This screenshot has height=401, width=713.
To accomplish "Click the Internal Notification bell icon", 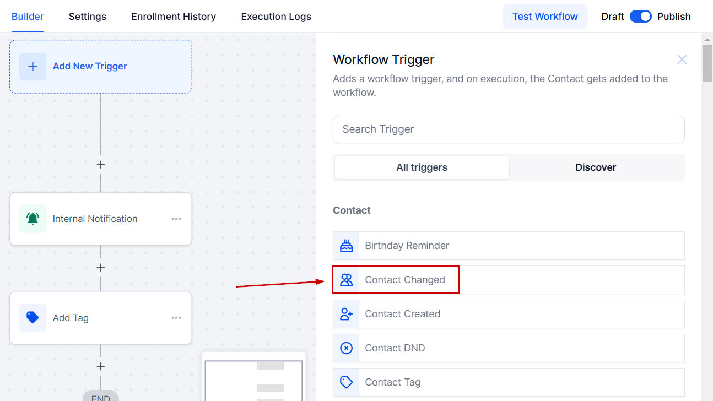I will click(x=33, y=219).
